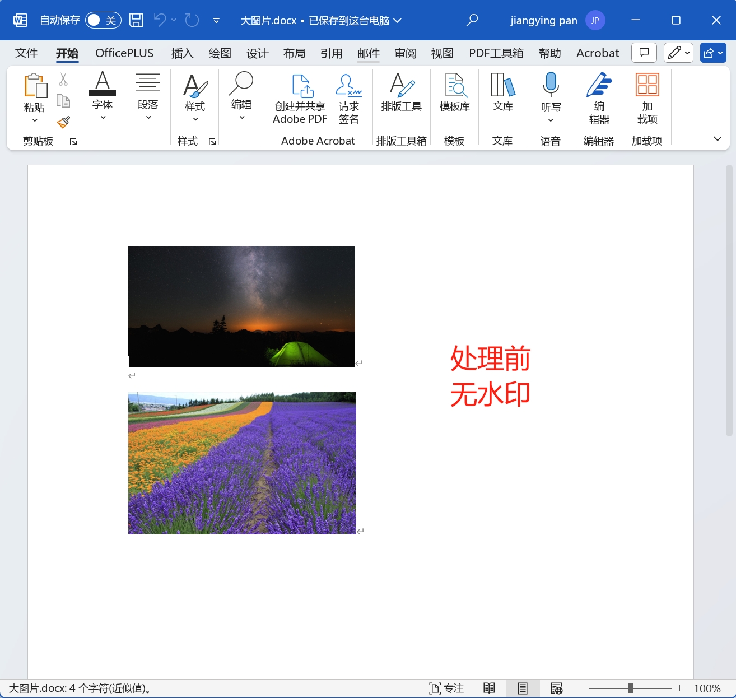Switch to the 插入 ribbon tab
This screenshot has width=736, height=698.
point(182,53)
